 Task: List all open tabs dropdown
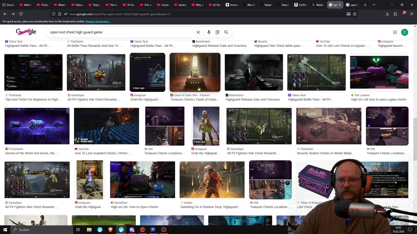pyautogui.click(x=374, y=5)
